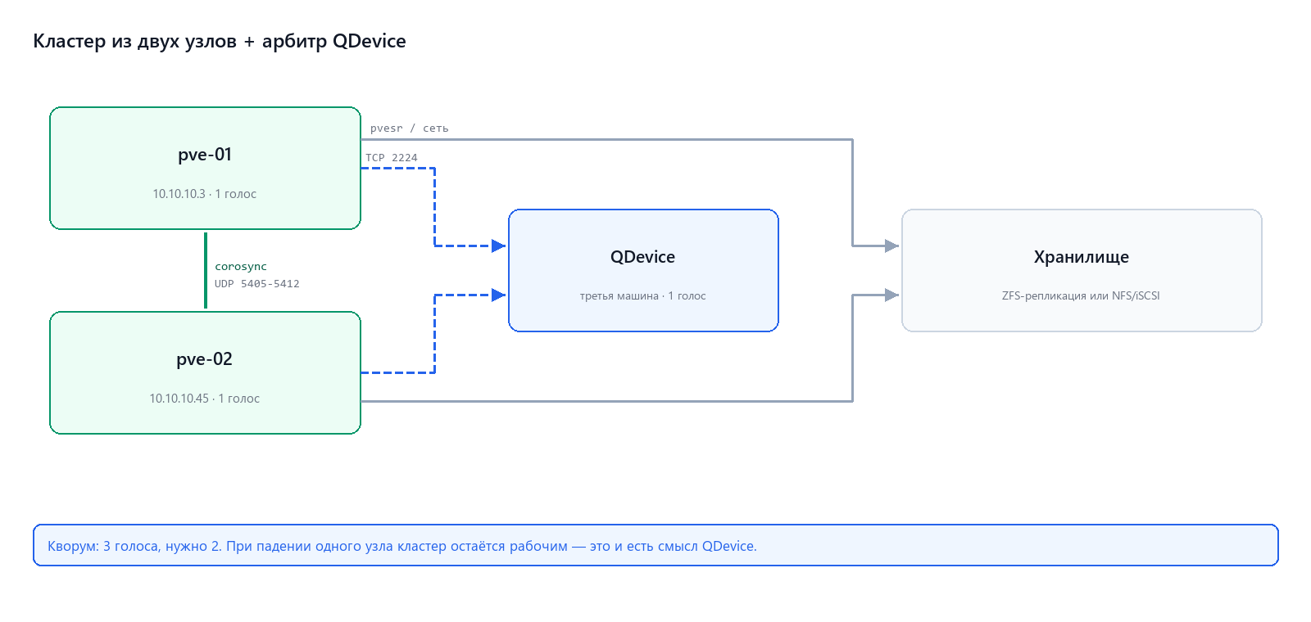The image size is (1311, 622).
Task: Click the "10.10.10.3 · 1 голос" label
Action: tap(204, 194)
